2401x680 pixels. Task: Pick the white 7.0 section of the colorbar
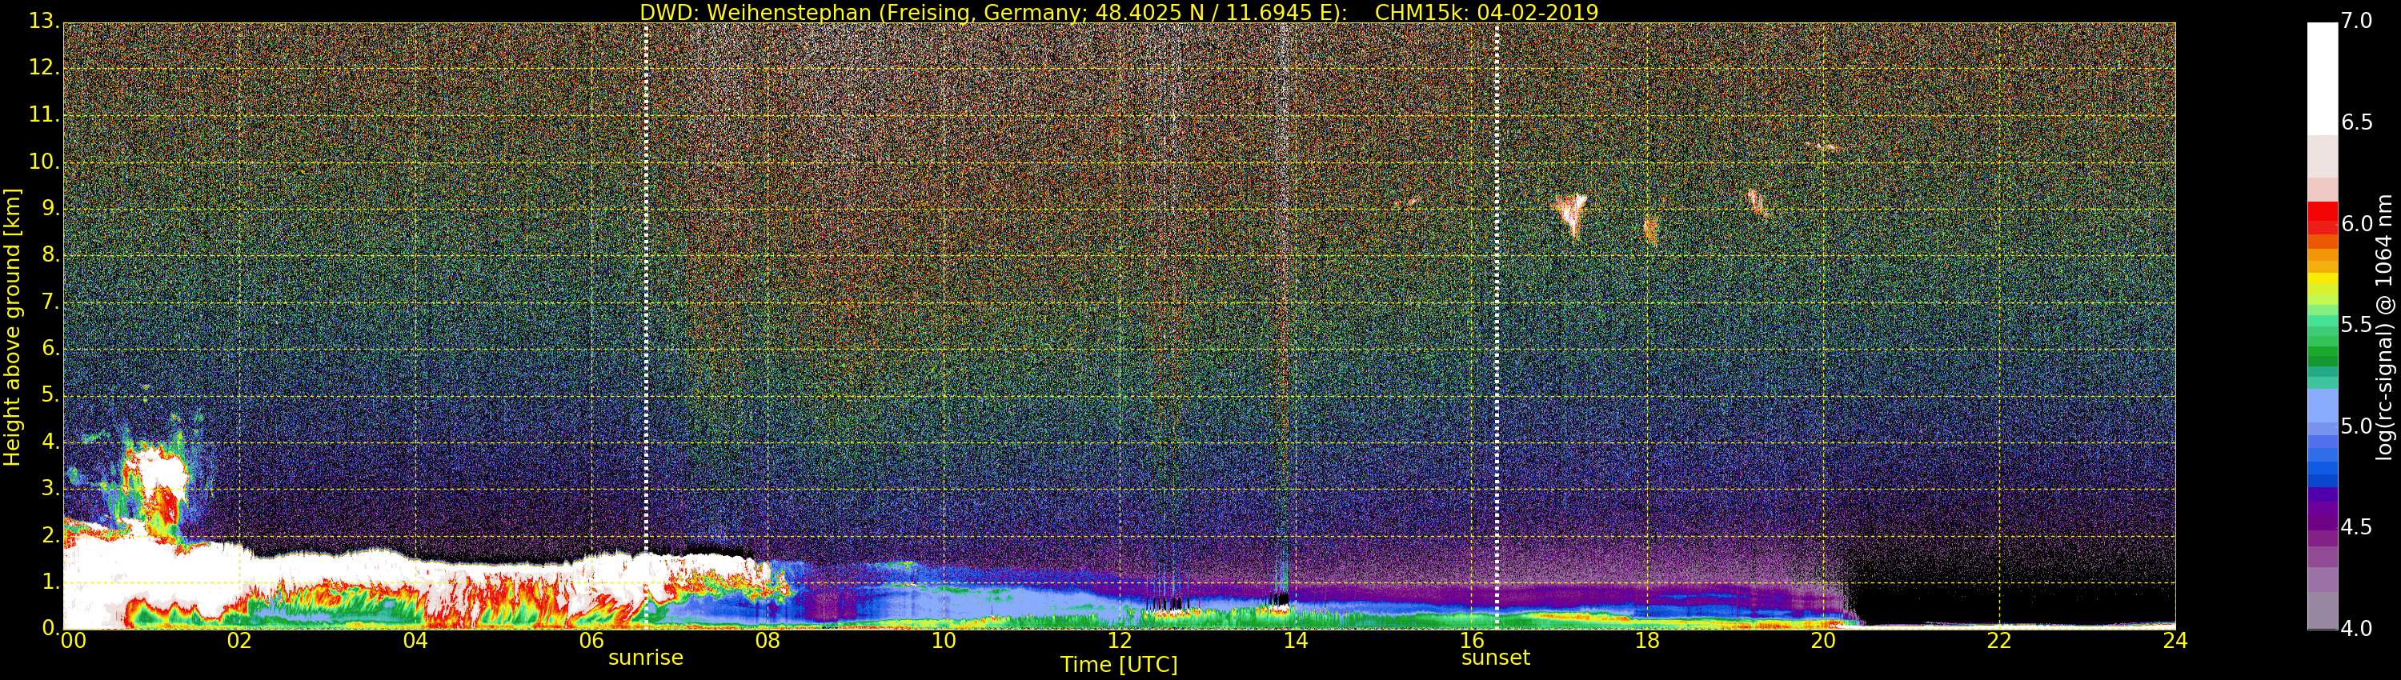tap(2322, 74)
